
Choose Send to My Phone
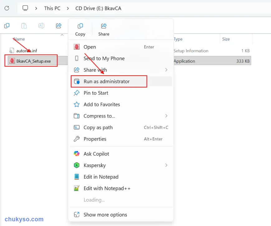coord(121,58)
